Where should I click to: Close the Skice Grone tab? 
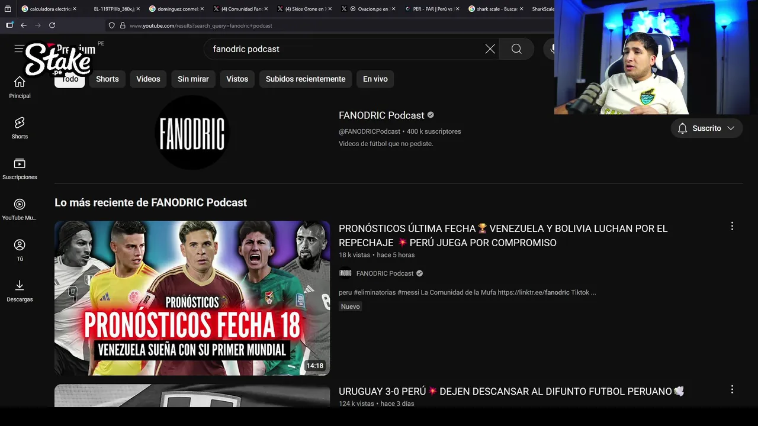coord(329,9)
